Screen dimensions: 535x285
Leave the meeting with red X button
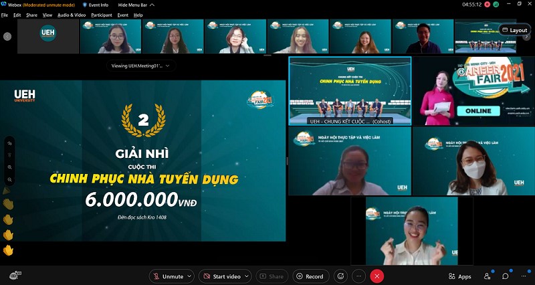(x=377, y=276)
